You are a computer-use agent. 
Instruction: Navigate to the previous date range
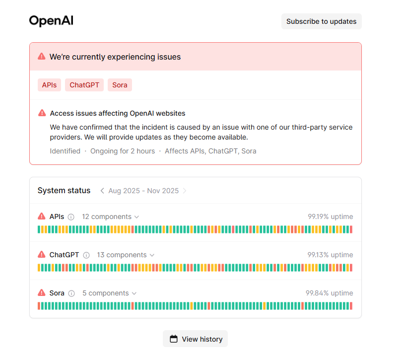click(102, 191)
